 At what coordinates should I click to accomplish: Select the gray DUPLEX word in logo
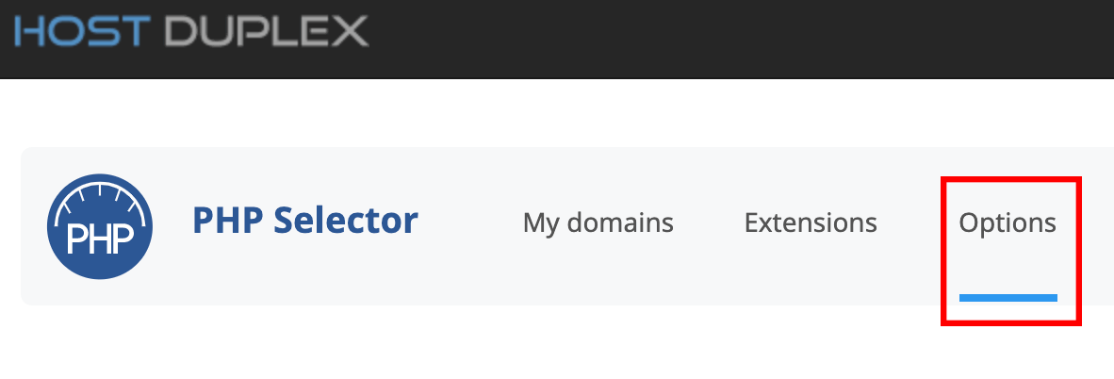point(267,31)
